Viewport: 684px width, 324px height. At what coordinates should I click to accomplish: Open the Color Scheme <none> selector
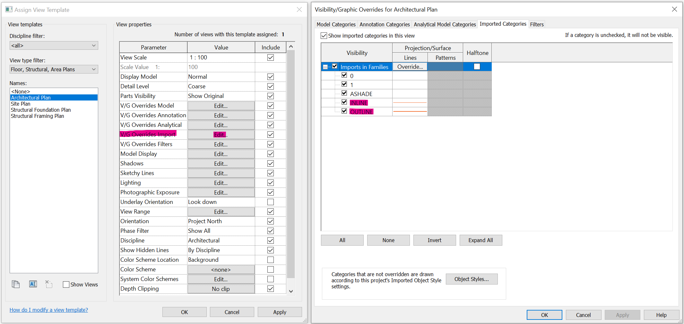(x=221, y=270)
